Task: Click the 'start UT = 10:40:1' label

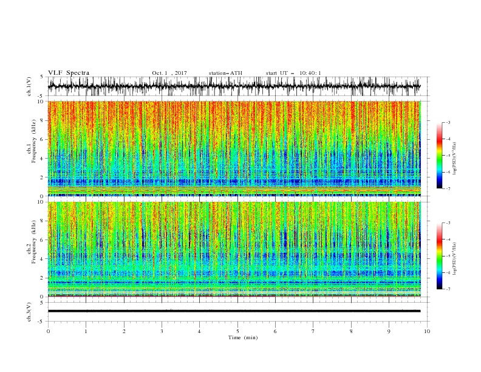Action: click(x=293, y=73)
